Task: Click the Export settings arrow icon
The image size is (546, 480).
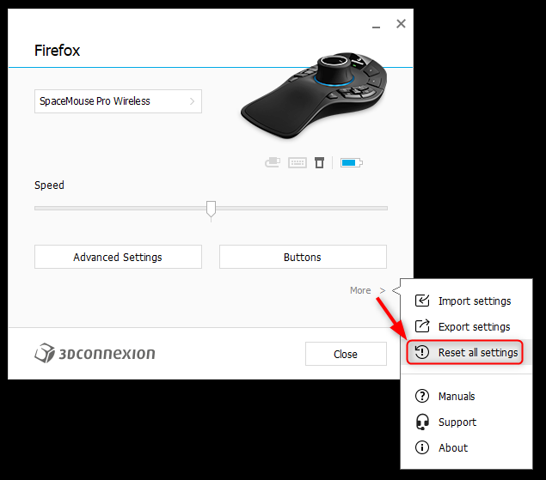Action: pyautogui.click(x=422, y=326)
